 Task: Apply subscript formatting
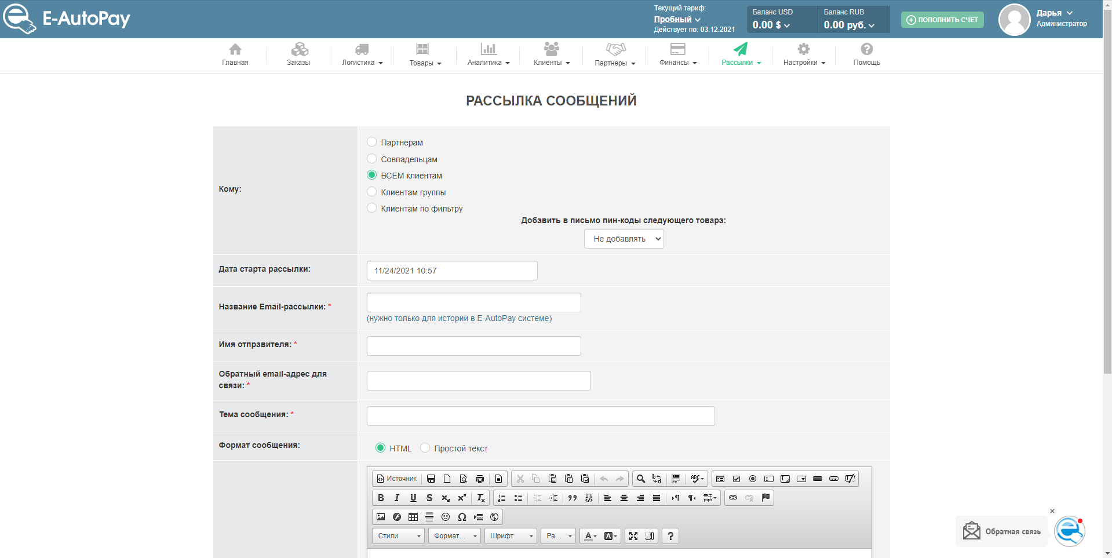click(x=446, y=498)
